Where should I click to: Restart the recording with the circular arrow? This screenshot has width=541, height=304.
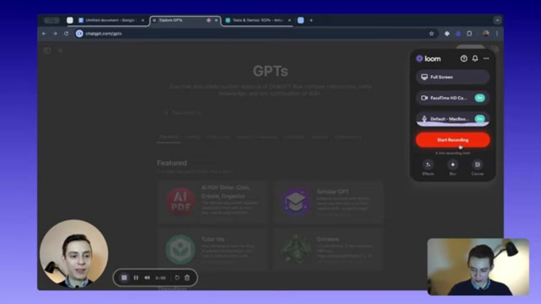tap(177, 277)
